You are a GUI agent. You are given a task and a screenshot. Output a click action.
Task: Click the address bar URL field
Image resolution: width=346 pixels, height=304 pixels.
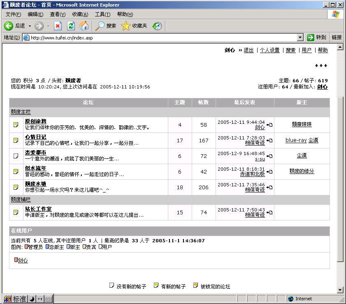coord(160,37)
